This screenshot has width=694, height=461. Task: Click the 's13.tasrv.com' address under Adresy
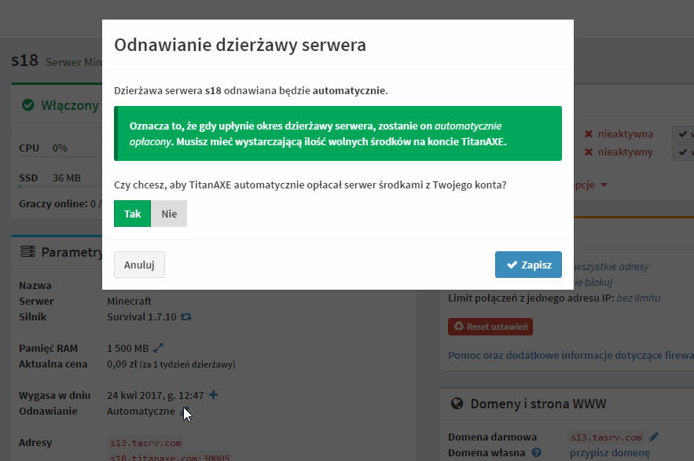click(145, 443)
